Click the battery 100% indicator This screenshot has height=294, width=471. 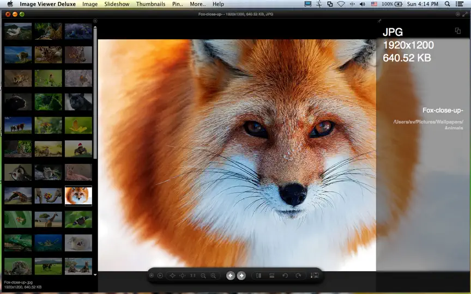392,4
